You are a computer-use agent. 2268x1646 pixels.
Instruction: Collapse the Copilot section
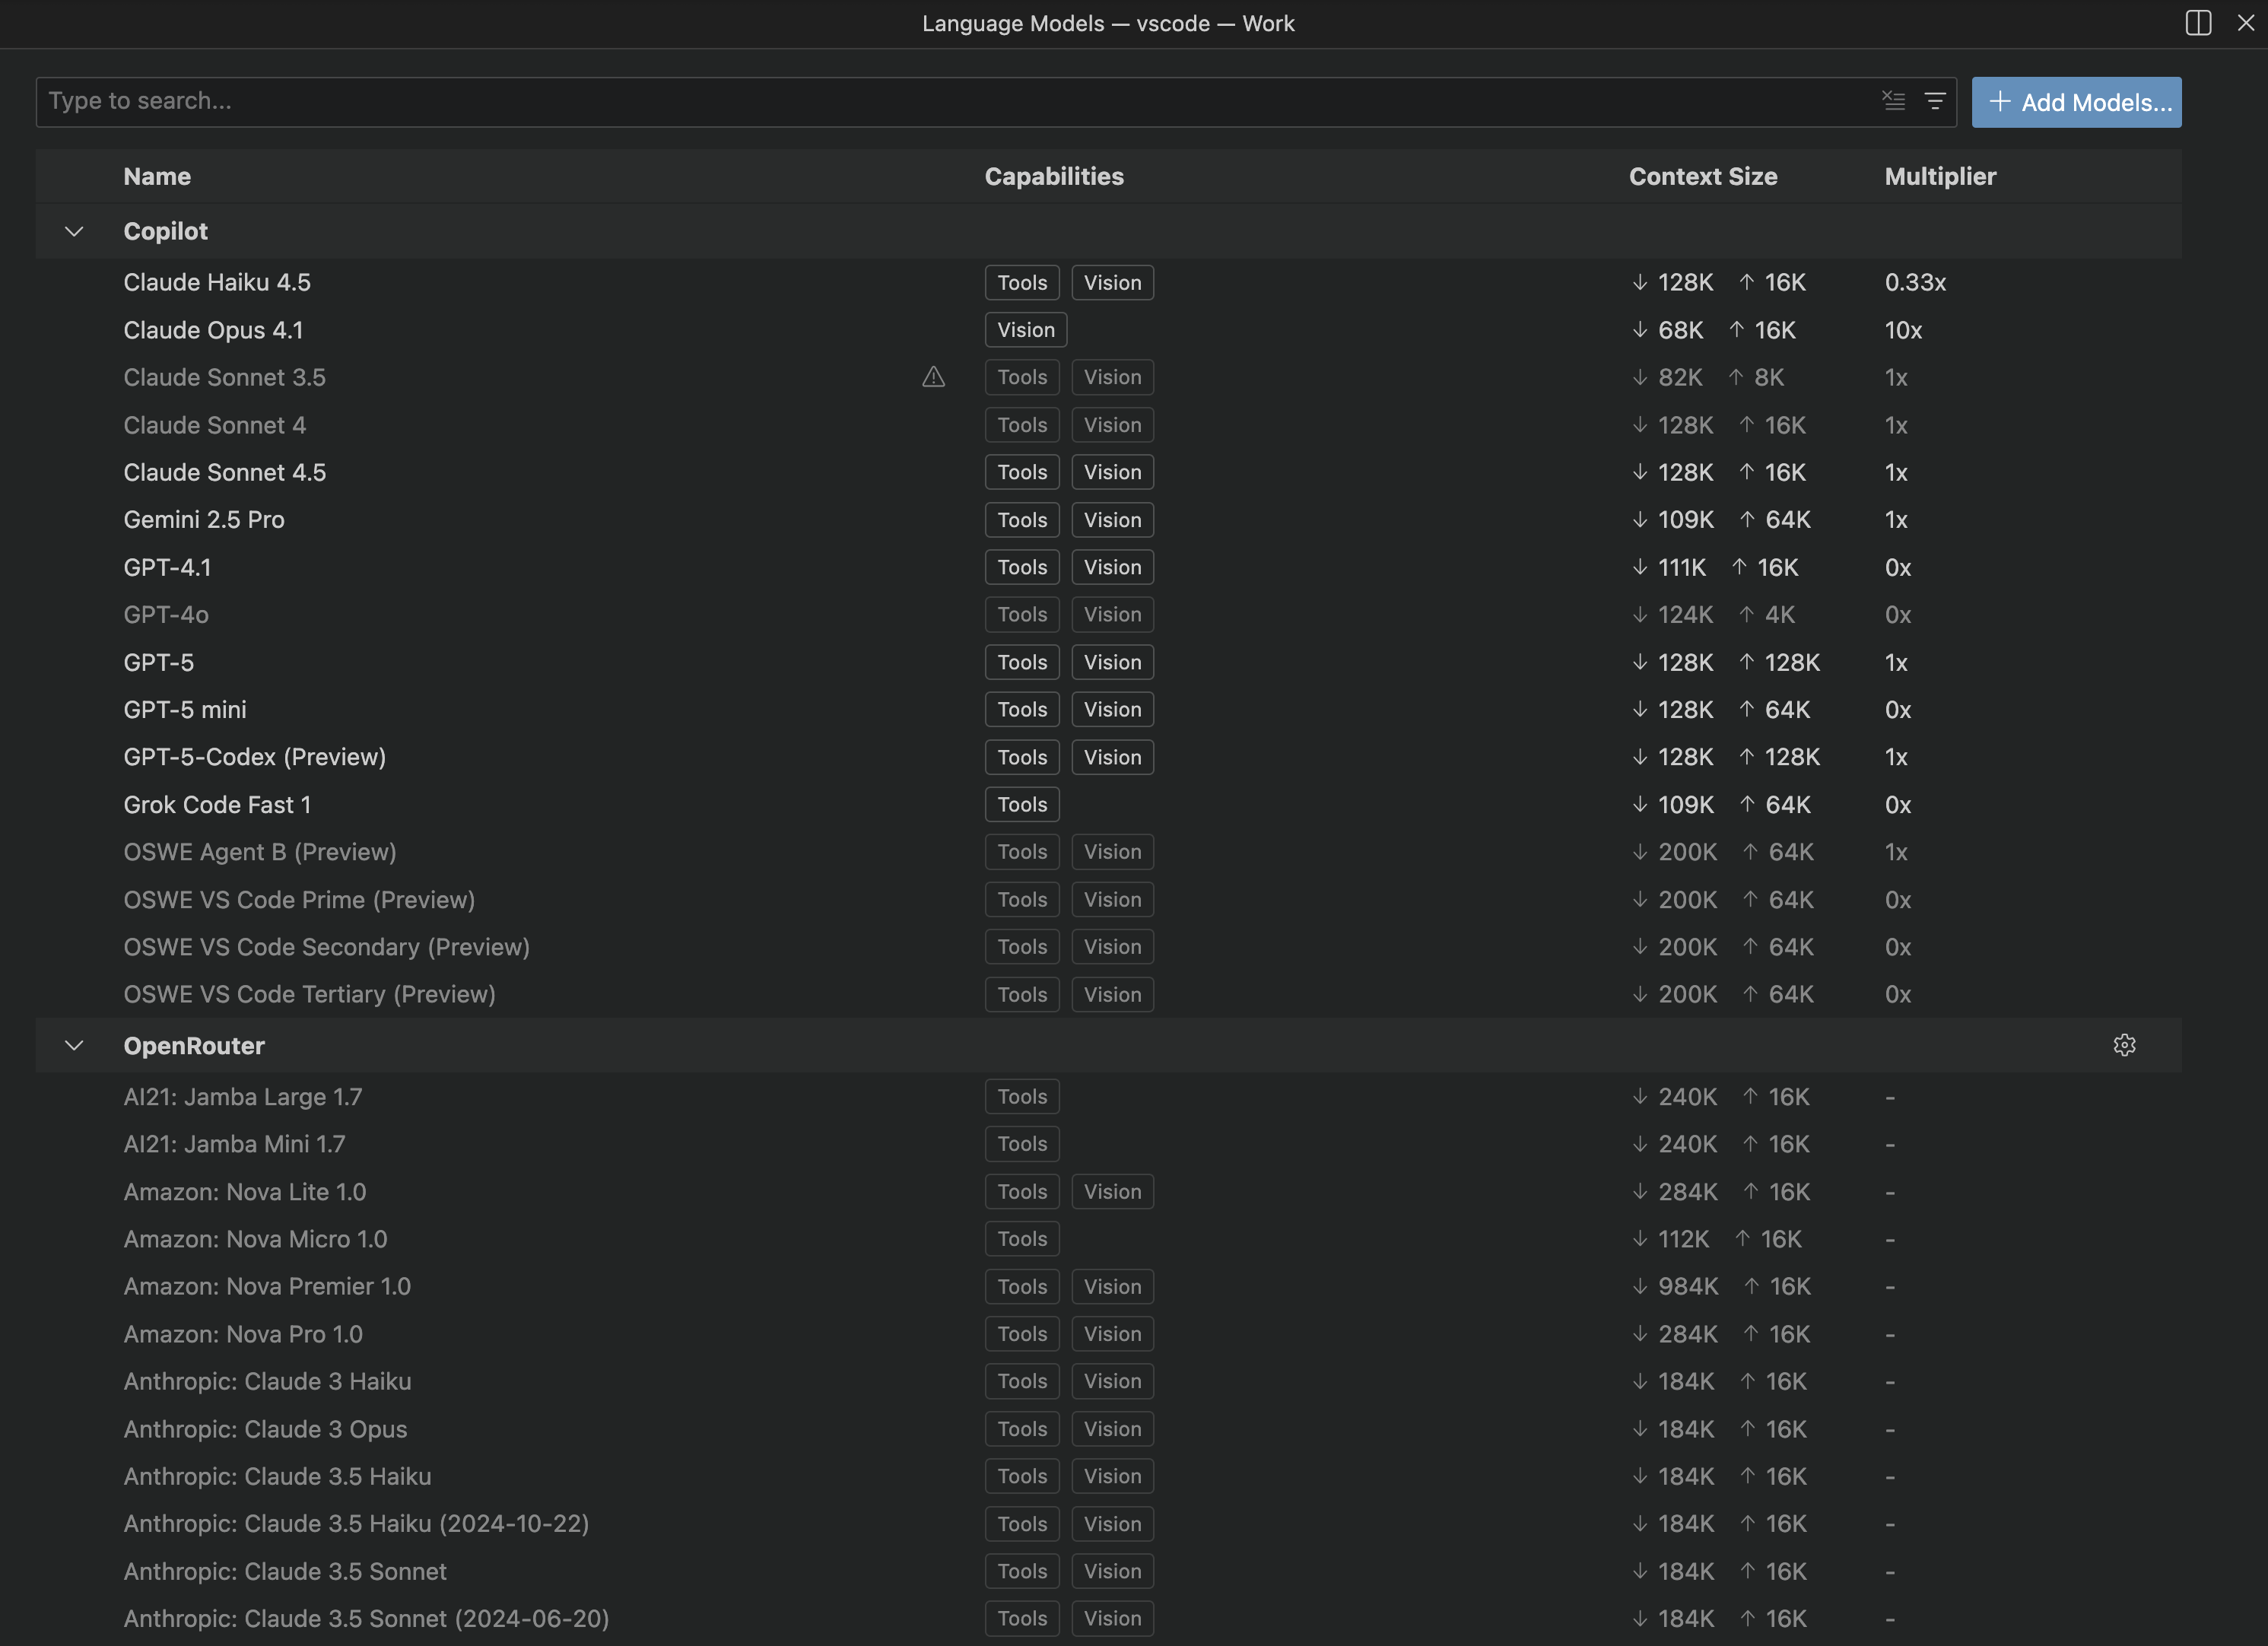click(74, 231)
